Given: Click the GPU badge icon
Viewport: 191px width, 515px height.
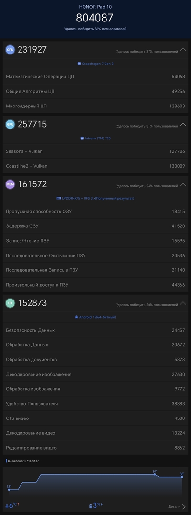Looking at the screenshot, I should [10, 124].
